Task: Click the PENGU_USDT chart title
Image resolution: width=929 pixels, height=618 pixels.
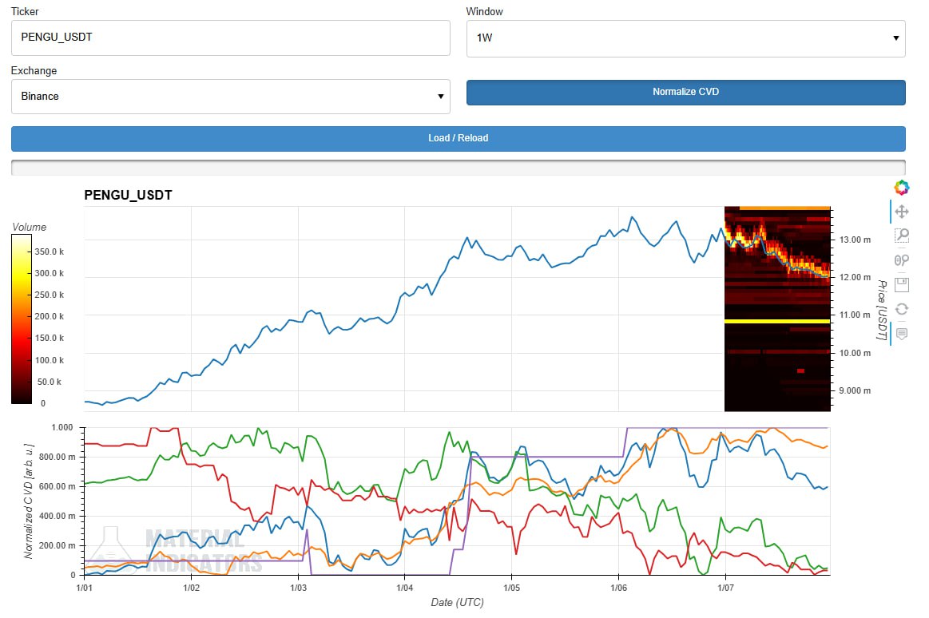Action: click(x=128, y=196)
